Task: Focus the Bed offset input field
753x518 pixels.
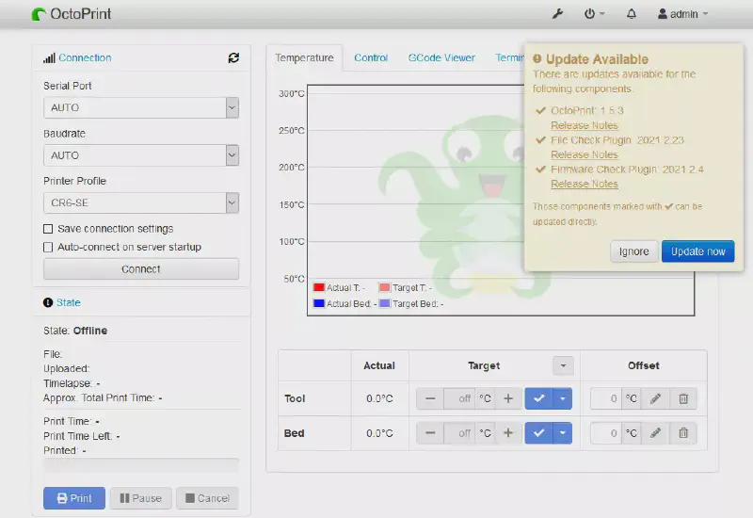Action: [x=606, y=433]
